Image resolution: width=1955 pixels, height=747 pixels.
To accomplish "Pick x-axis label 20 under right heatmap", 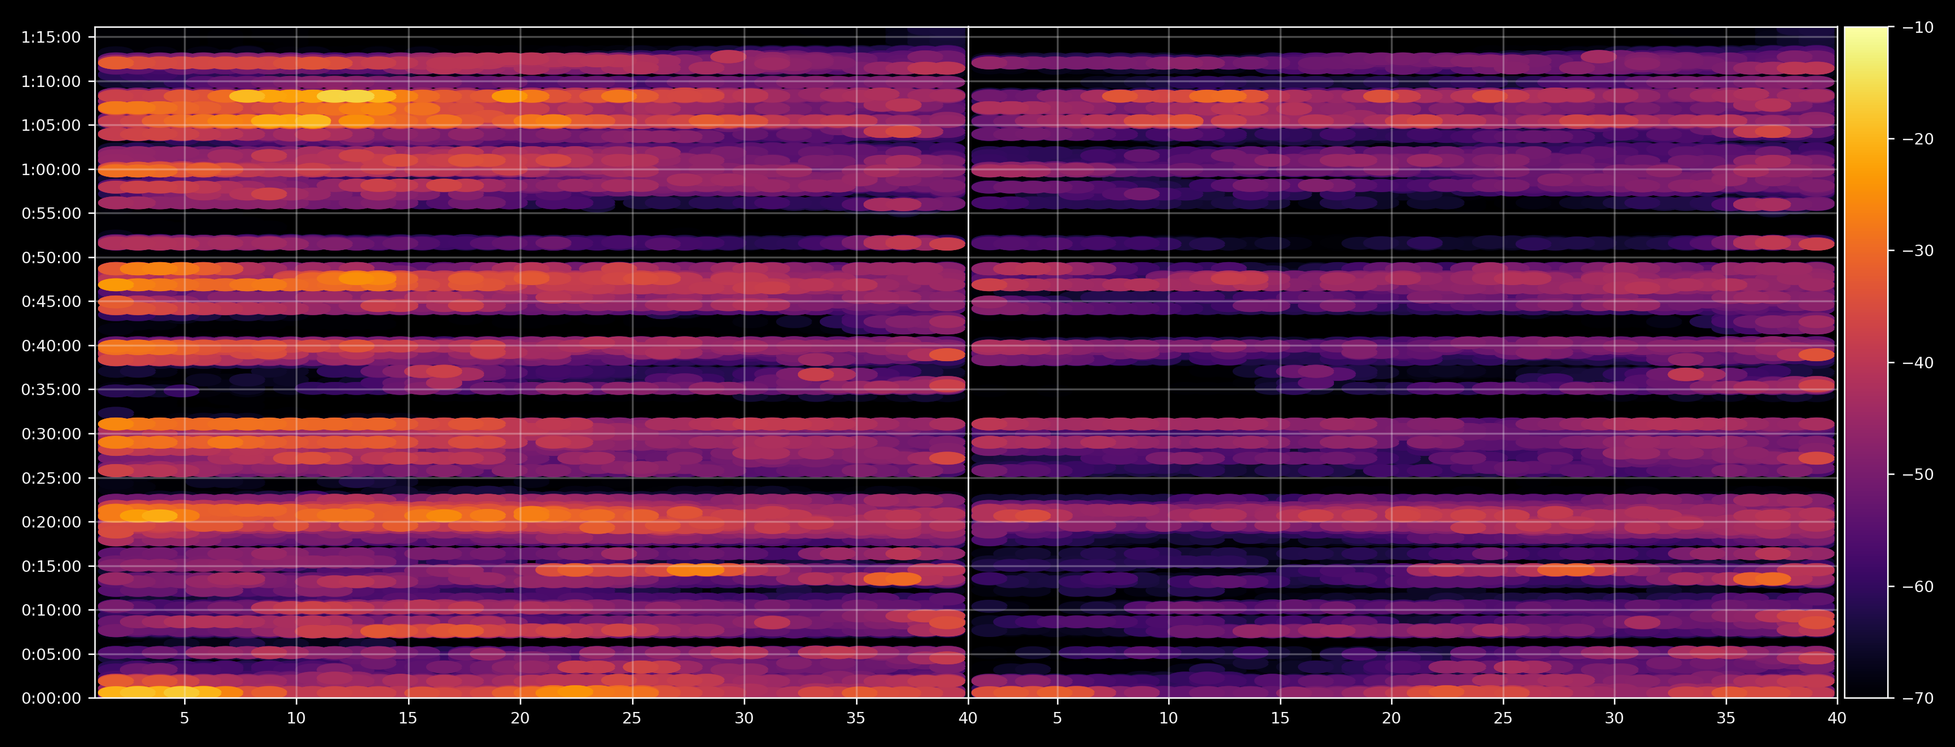I will 1391,717.
